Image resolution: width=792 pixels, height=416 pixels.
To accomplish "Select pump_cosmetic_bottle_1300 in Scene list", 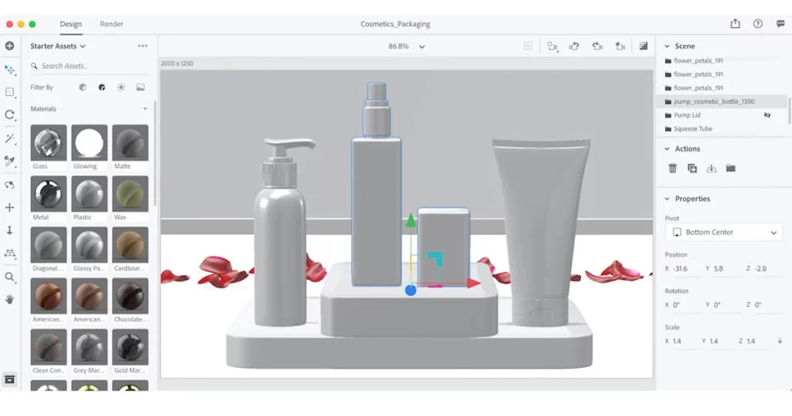I will (723, 101).
